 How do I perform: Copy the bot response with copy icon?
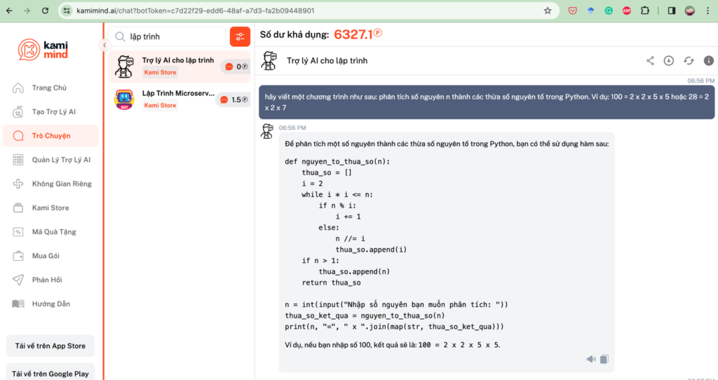click(604, 359)
